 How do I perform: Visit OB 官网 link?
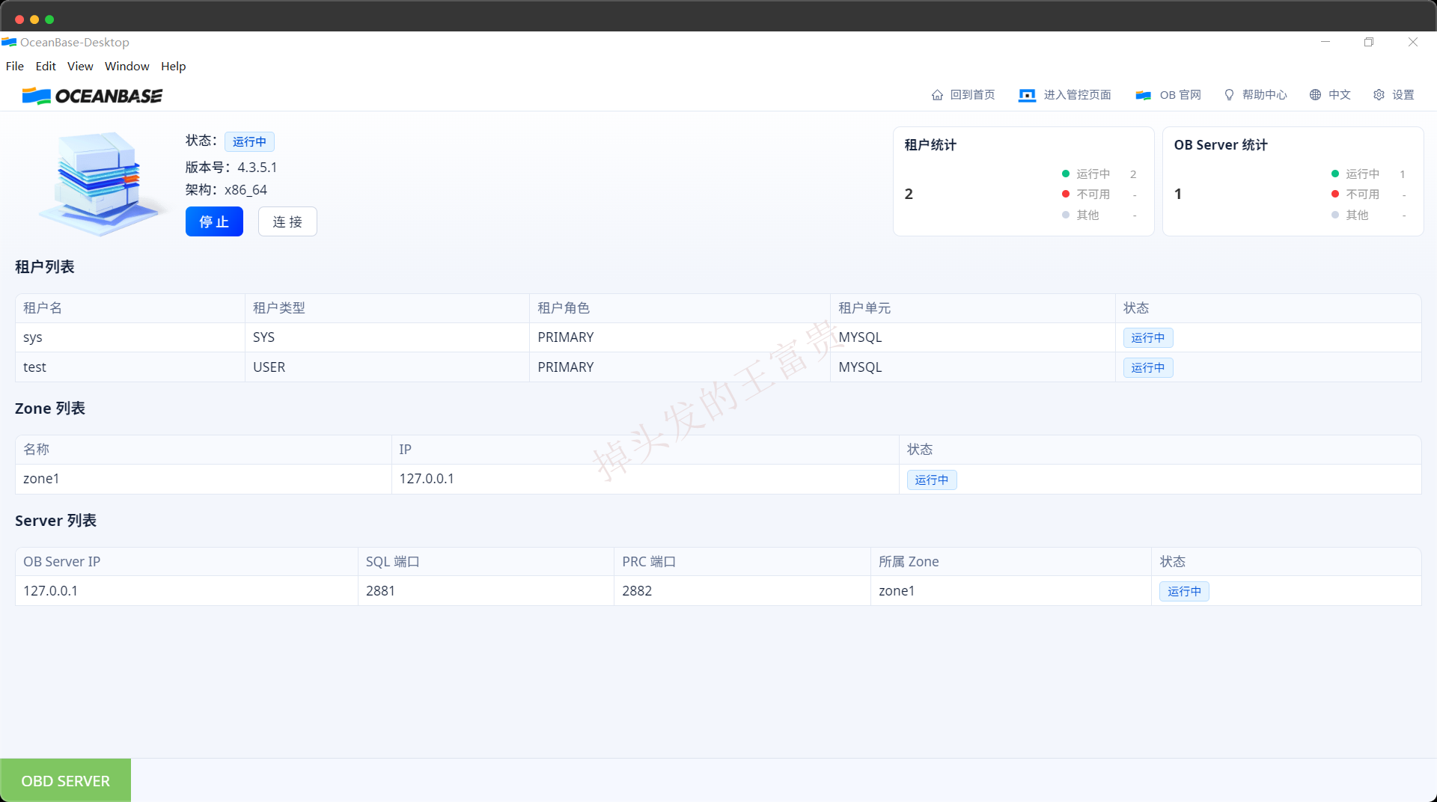tap(1180, 95)
